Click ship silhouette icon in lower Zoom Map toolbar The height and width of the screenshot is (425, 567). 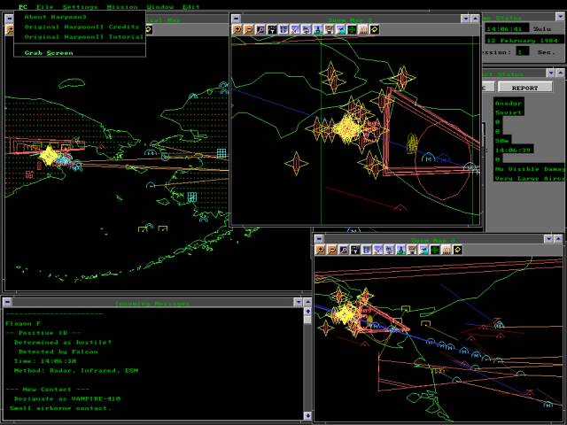pyautogui.click(x=400, y=250)
